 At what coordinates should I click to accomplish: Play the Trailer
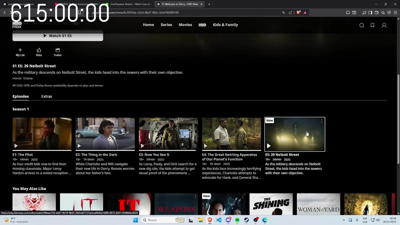[57, 52]
